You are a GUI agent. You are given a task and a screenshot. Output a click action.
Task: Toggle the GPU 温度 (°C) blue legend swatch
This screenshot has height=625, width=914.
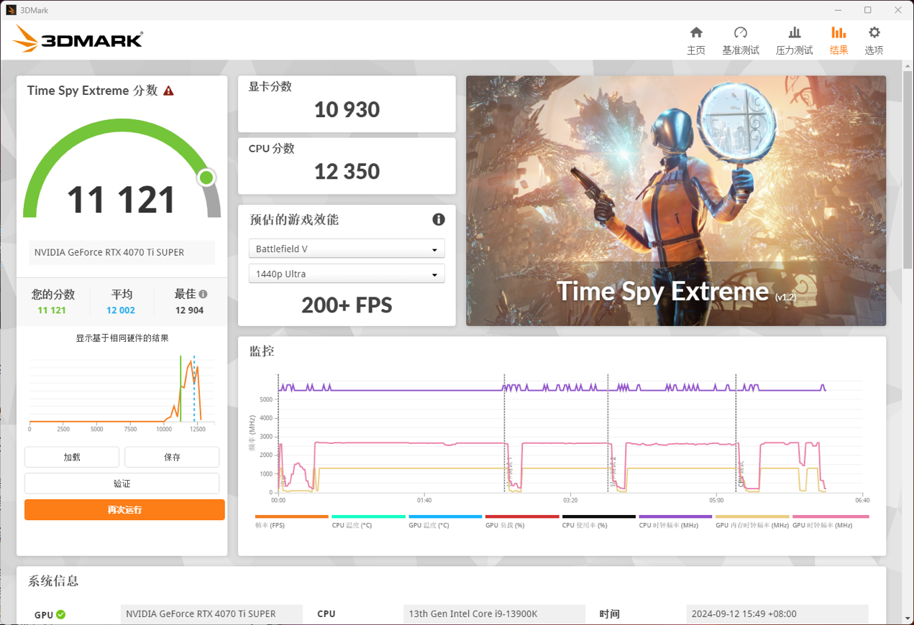445,517
